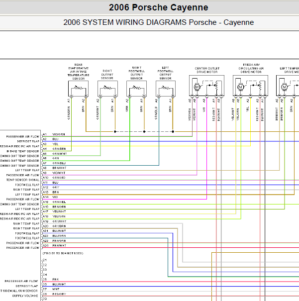Click pin A7 'GRN/BLU' wire label
The height and width of the screenshot is (301, 299).
click(x=59, y=163)
